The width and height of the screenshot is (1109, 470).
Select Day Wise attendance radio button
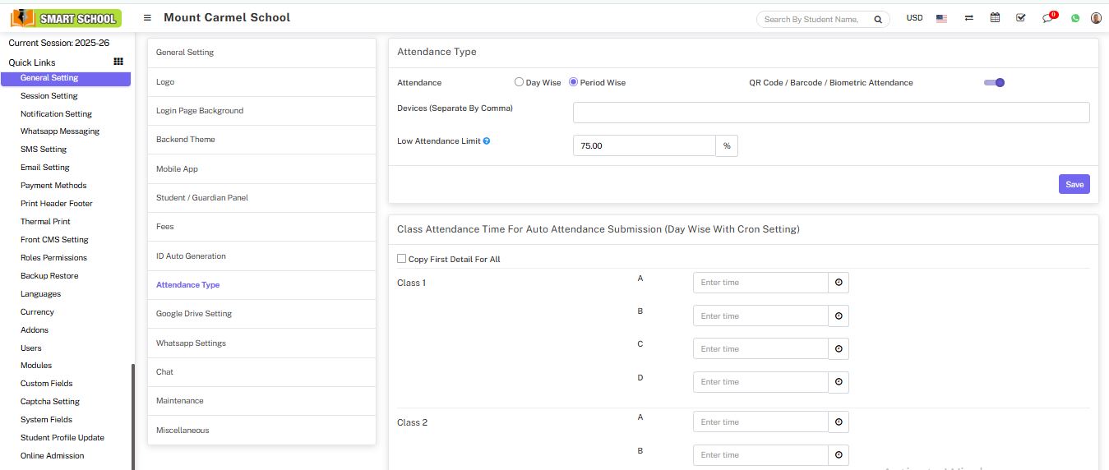519,82
